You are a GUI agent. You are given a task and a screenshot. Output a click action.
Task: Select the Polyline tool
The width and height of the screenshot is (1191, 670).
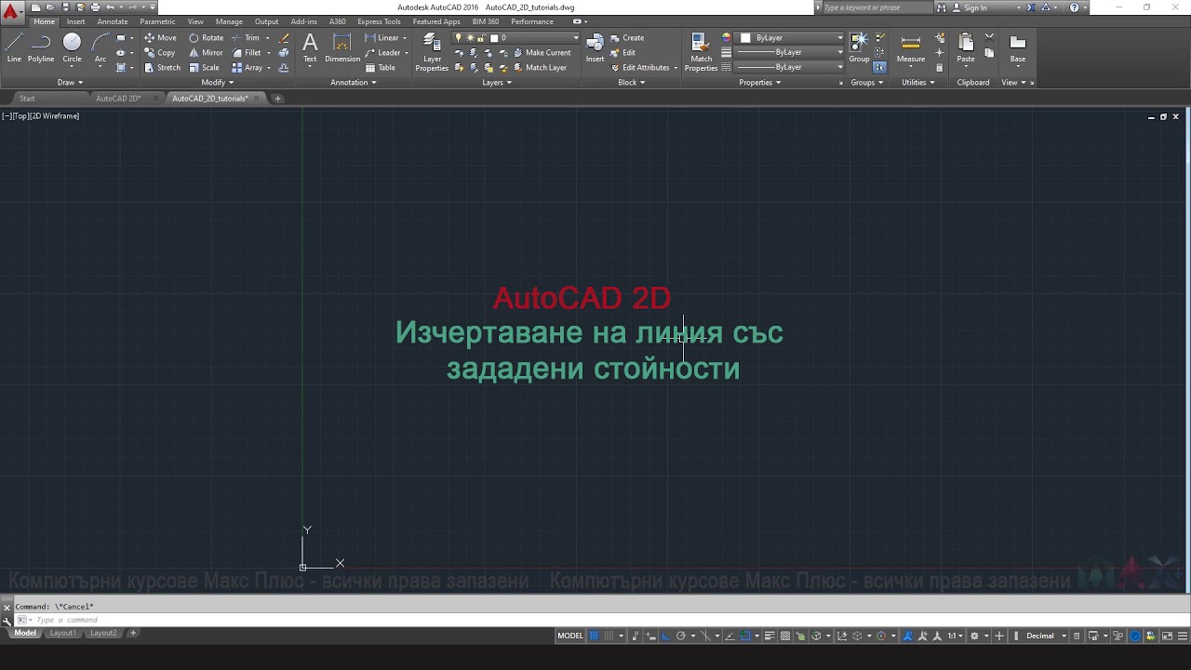click(x=41, y=48)
